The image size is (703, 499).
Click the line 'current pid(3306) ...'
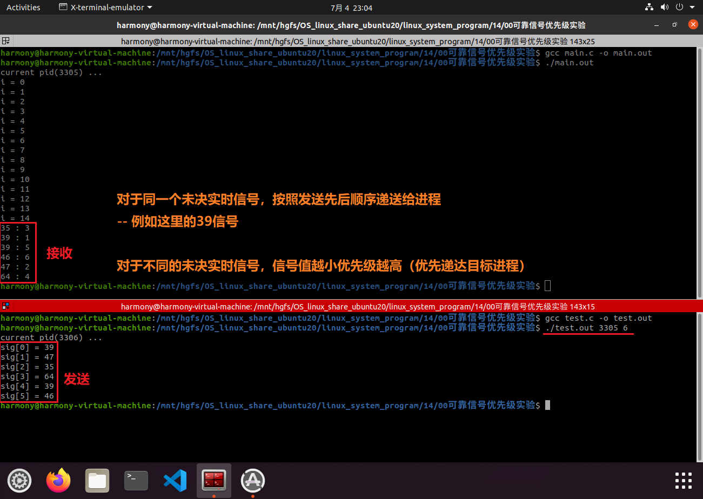(x=51, y=338)
